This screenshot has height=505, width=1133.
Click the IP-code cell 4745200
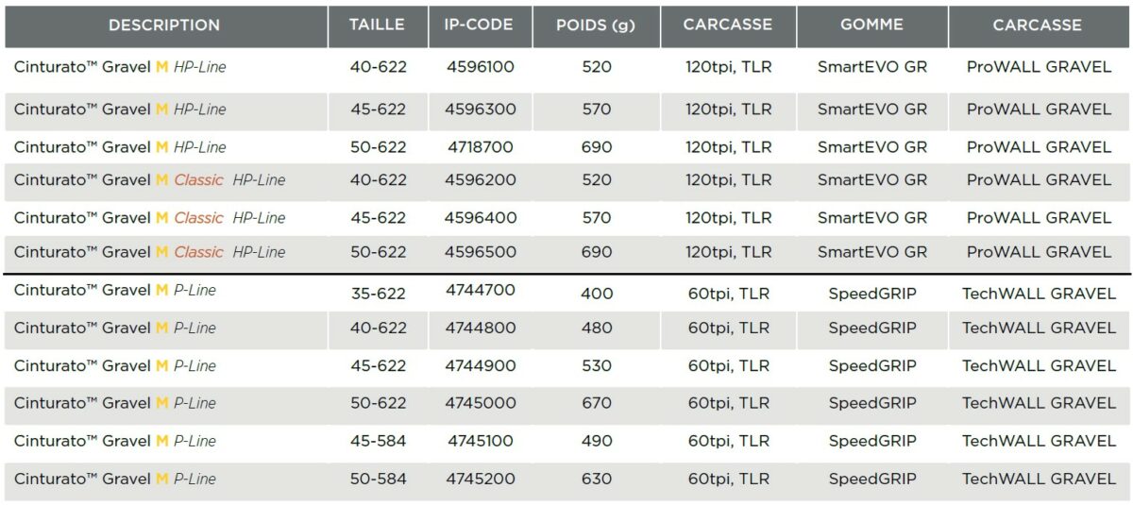482,479
